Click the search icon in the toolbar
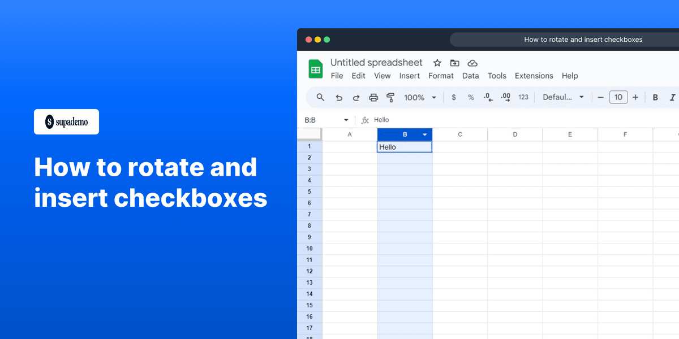The height and width of the screenshot is (339, 679). [x=320, y=97]
